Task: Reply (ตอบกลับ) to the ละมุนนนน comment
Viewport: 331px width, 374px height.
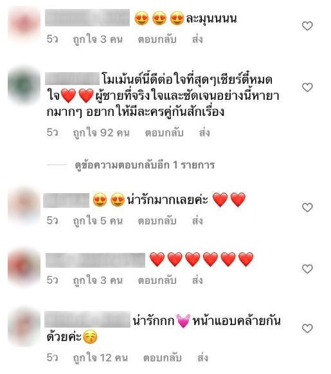Action: 157,39
